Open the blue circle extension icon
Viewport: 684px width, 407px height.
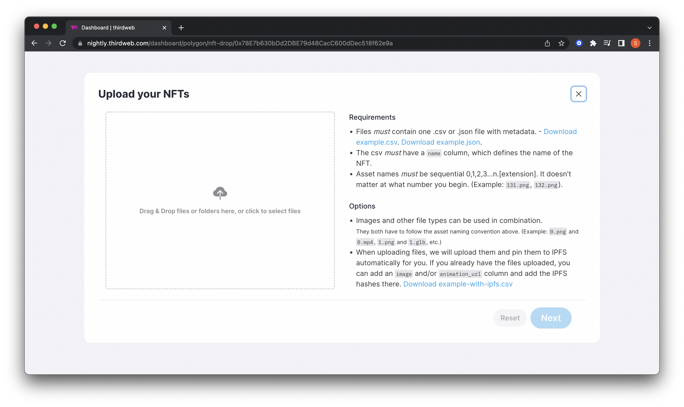pos(579,43)
